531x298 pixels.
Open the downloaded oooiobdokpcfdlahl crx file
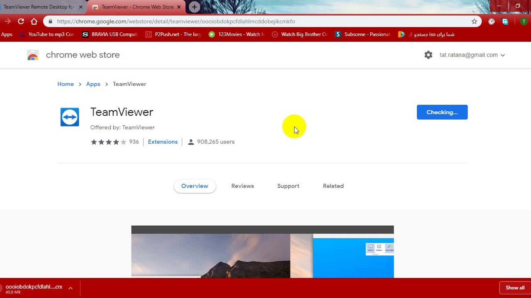pyautogui.click(x=34, y=288)
